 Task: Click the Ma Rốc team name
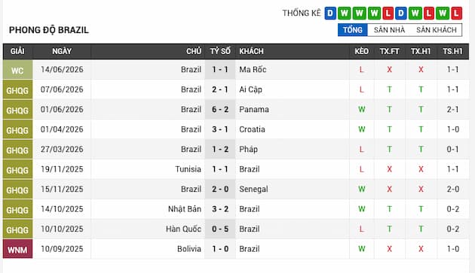point(253,69)
